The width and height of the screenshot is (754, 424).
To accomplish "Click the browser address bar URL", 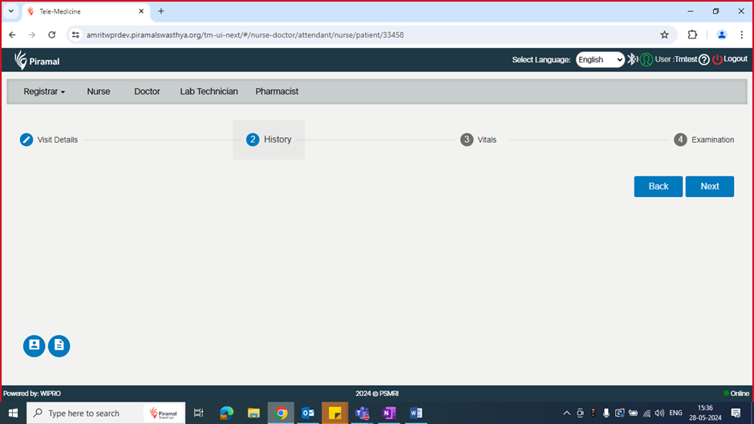I will [245, 34].
